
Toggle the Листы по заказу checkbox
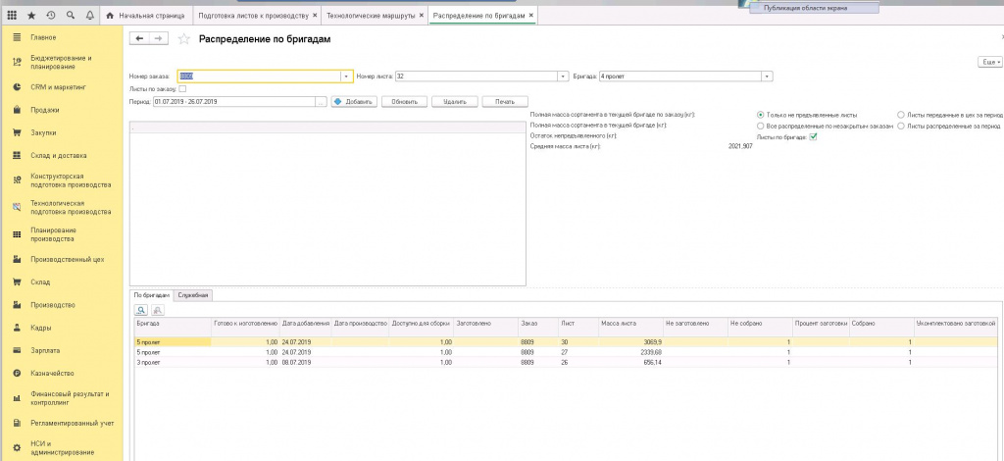182,89
